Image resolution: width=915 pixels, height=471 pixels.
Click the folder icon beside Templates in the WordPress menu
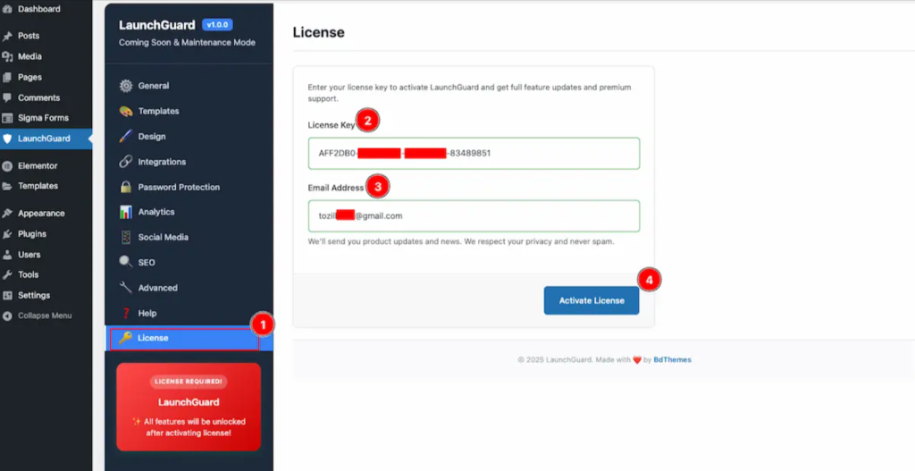tap(7, 186)
